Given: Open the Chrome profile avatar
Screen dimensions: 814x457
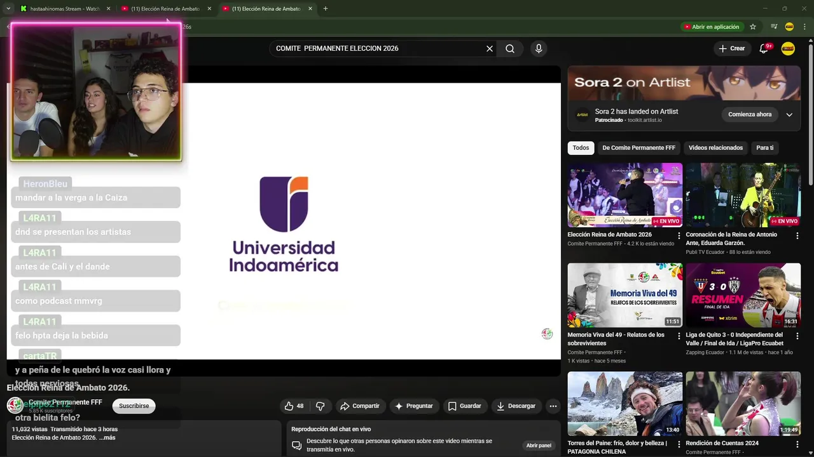Looking at the screenshot, I should point(789,27).
